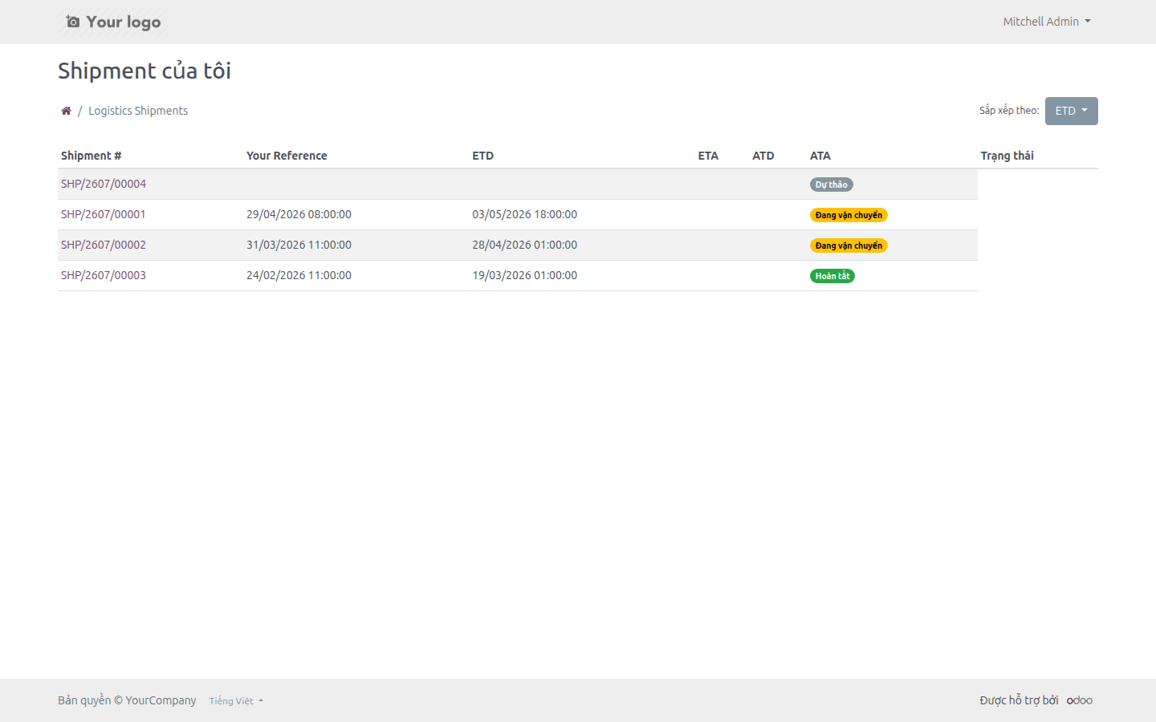The width and height of the screenshot is (1156, 722).
Task: Open the Mitchell Admin user menu
Action: click(x=1047, y=22)
